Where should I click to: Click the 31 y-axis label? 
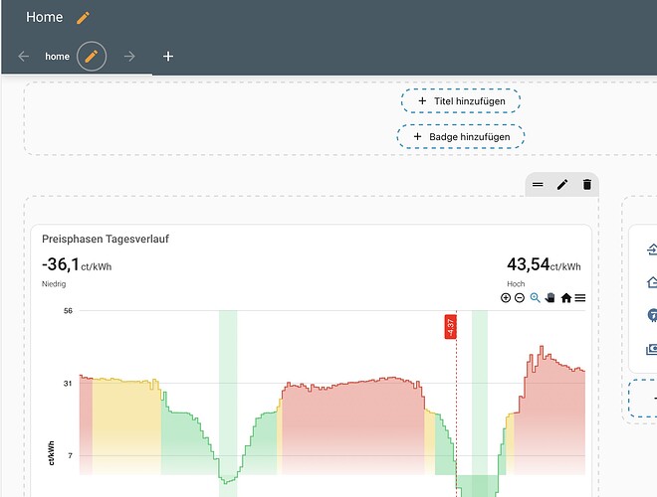(68, 384)
